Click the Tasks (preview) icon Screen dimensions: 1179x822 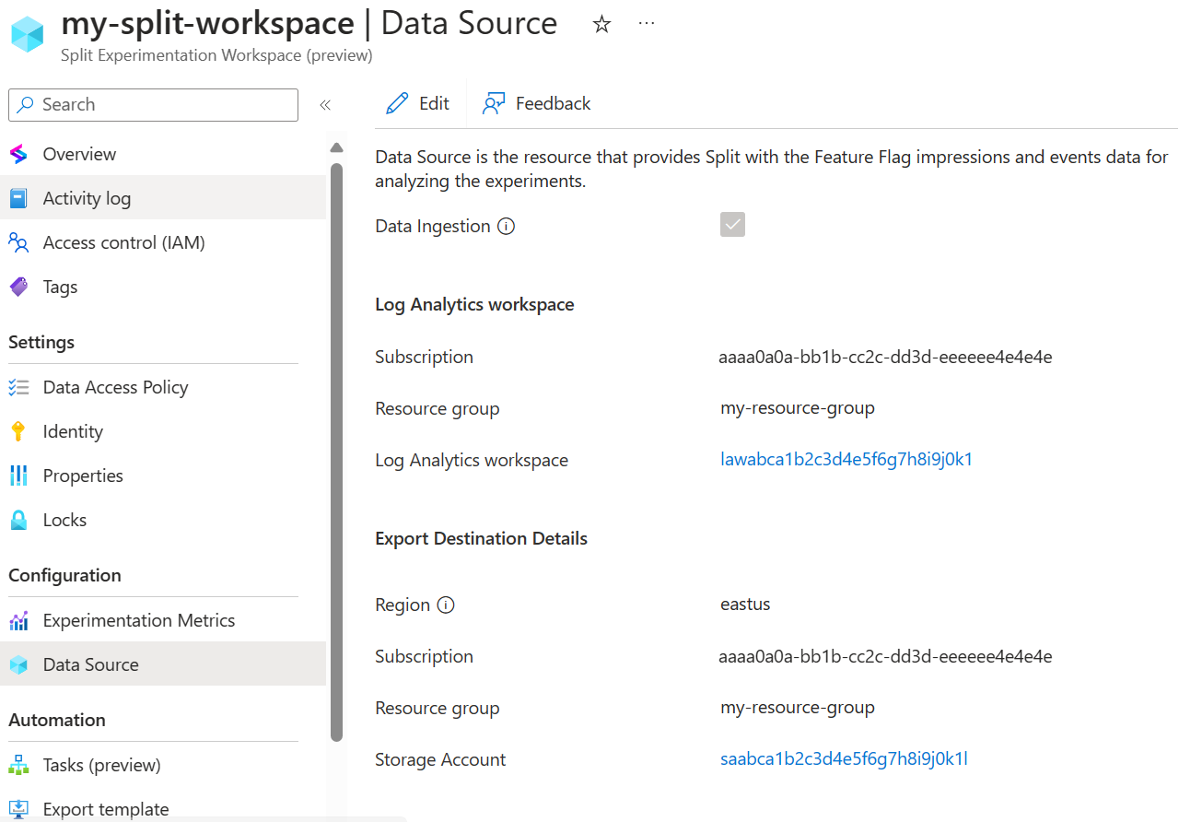coord(18,765)
